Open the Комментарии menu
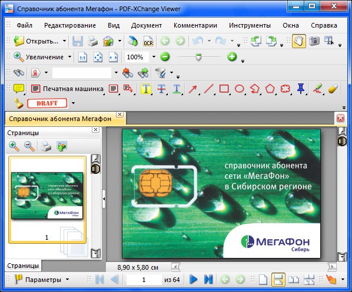 point(195,25)
